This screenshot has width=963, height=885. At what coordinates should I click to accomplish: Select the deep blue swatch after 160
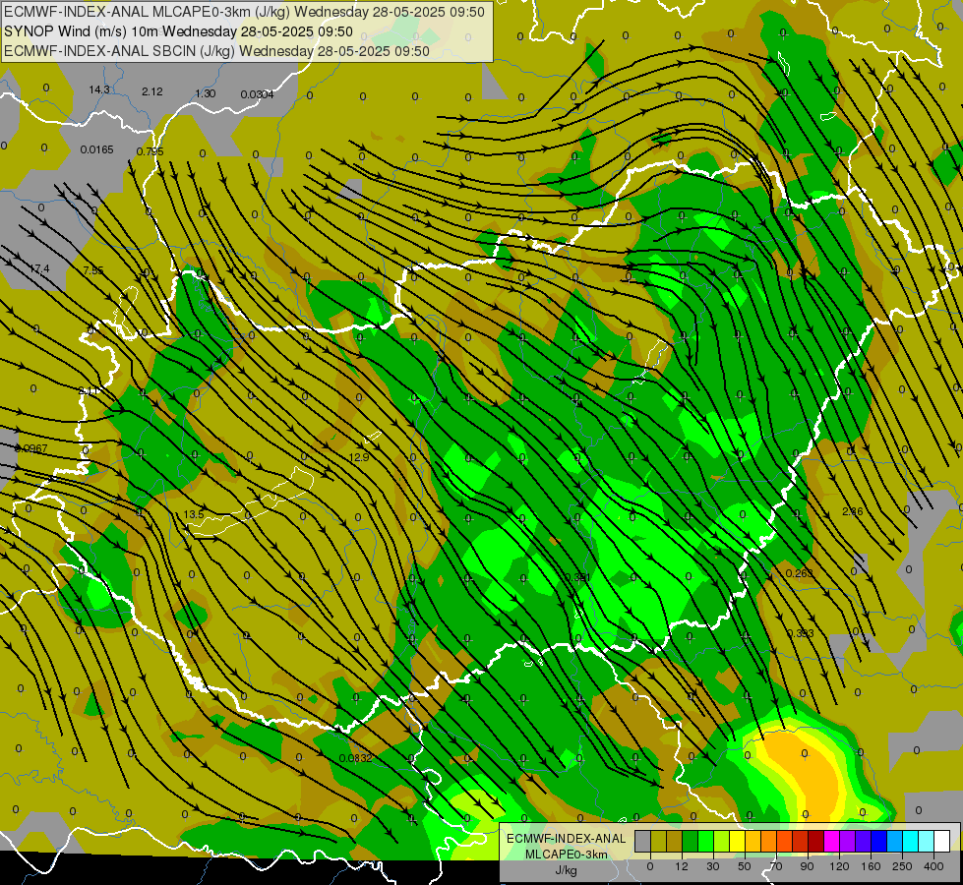pos(878,841)
